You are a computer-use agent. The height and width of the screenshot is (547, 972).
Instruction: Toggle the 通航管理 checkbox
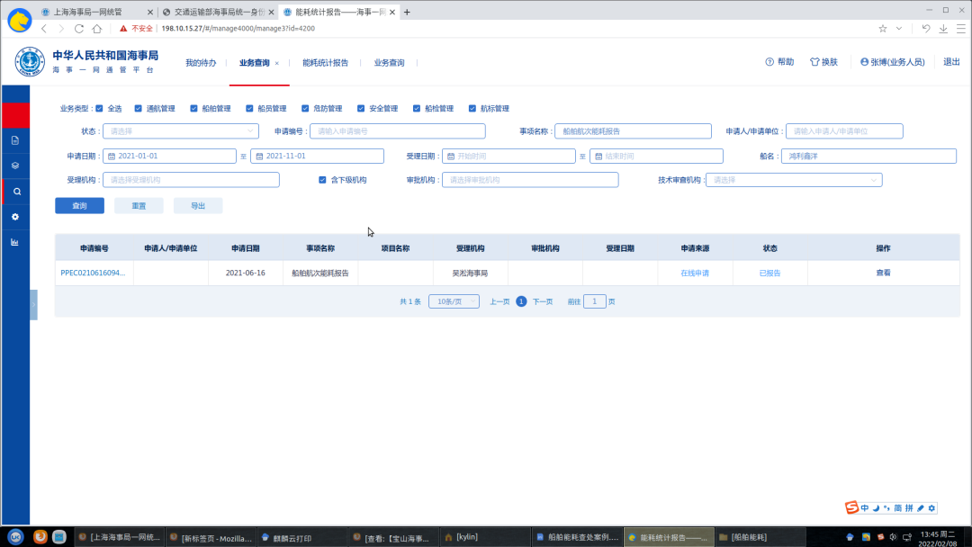click(x=139, y=108)
